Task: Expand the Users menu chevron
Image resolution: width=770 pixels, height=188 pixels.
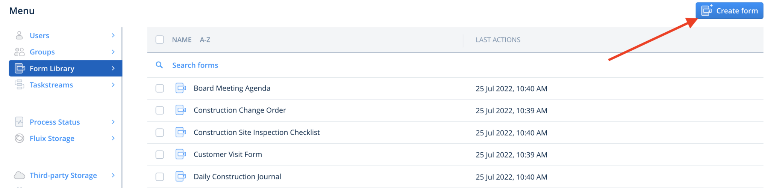Action: pos(113,35)
